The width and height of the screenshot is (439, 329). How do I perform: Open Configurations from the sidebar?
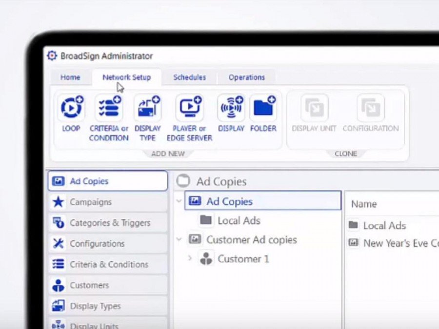59,244
